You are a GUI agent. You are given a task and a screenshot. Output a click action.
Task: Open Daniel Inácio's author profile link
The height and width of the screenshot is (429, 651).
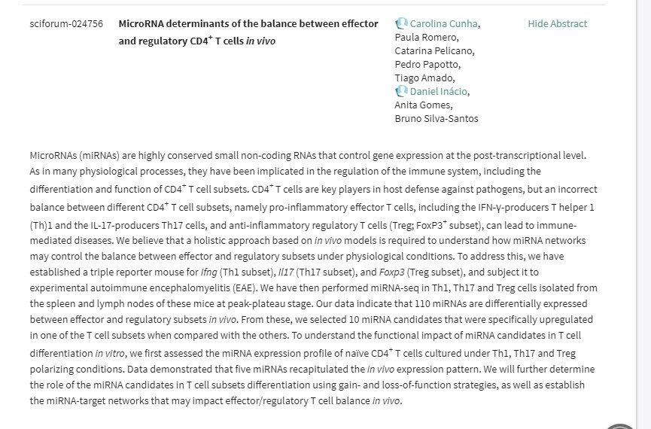coord(438,91)
